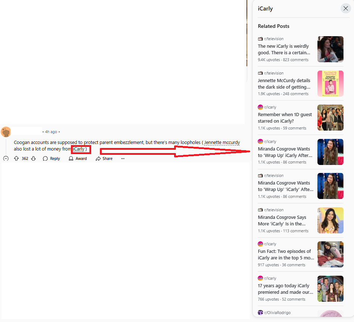
Task: Open r/television above Jennette McCurdy post
Action: pyautogui.click(x=274, y=73)
